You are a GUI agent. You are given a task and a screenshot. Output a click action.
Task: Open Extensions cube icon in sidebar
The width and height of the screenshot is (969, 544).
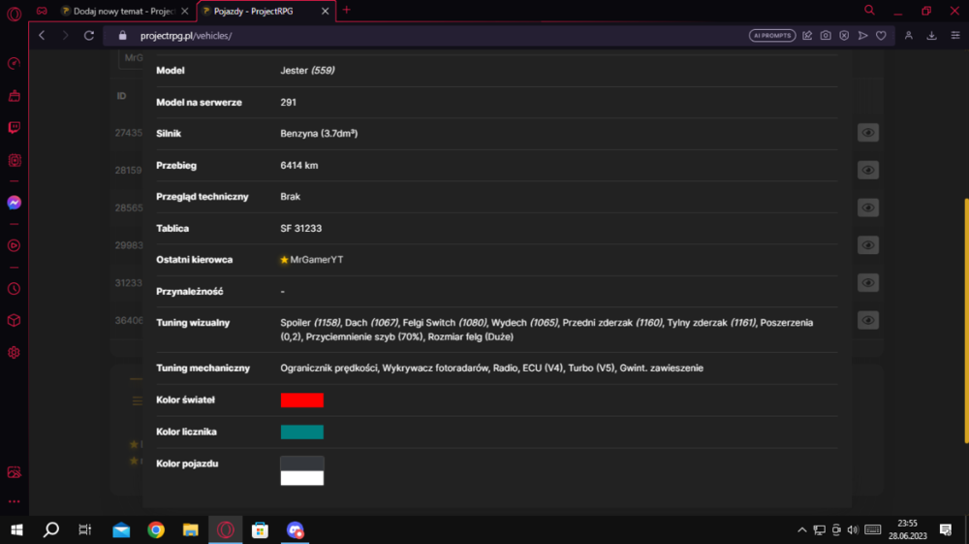[x=14, y=321]
